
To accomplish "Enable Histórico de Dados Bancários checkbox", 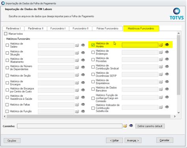I will (93, 89).
